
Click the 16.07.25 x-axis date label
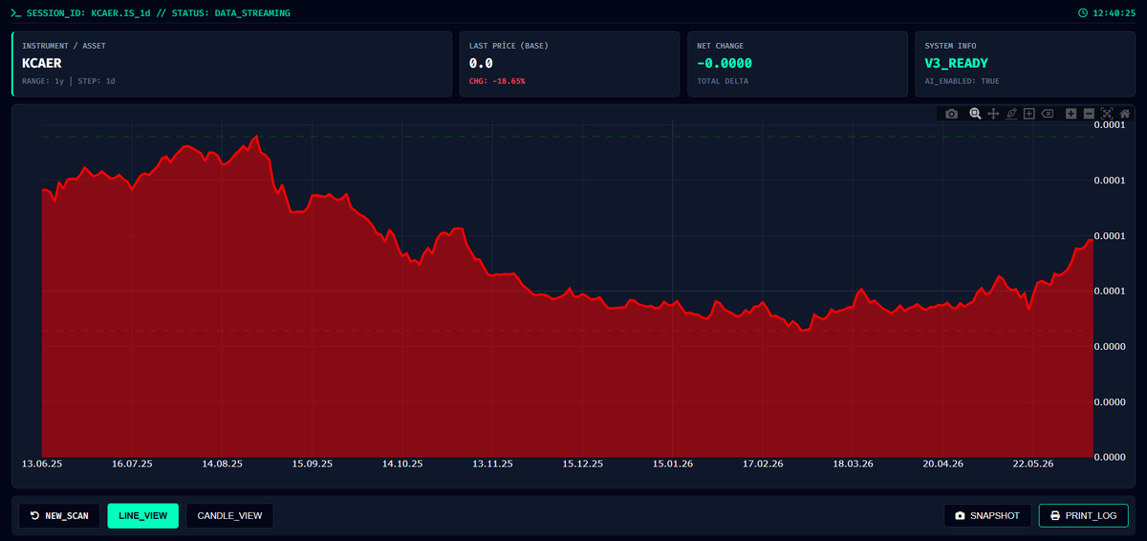click(132, 464)
